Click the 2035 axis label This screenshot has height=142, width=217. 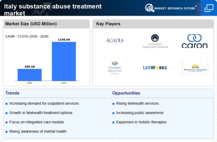click(64, 83)
